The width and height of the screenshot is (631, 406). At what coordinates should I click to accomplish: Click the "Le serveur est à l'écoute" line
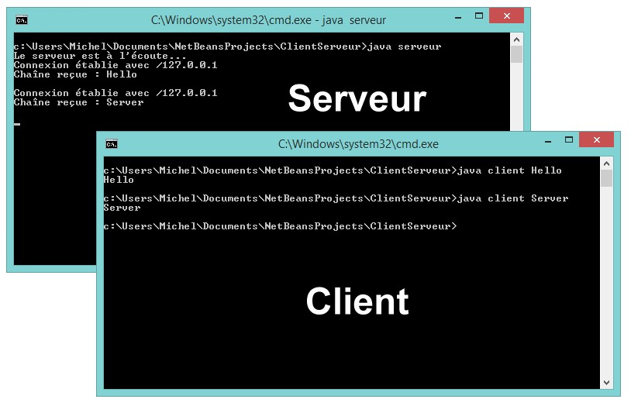click(100, 56)
